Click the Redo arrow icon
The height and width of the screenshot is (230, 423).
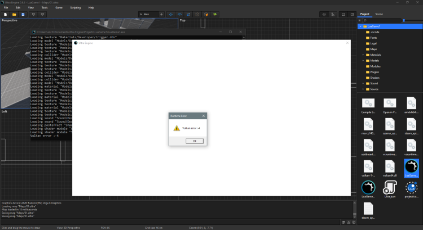click(42, 14)
